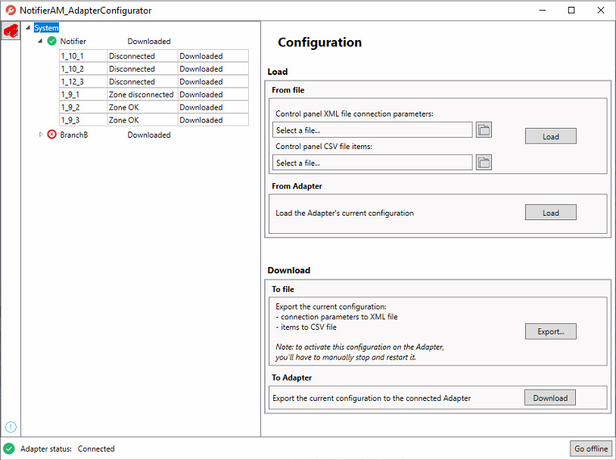616x460 pixels.
Task: Download configuration to the connected Adapter
Action: tap(549, 397)
